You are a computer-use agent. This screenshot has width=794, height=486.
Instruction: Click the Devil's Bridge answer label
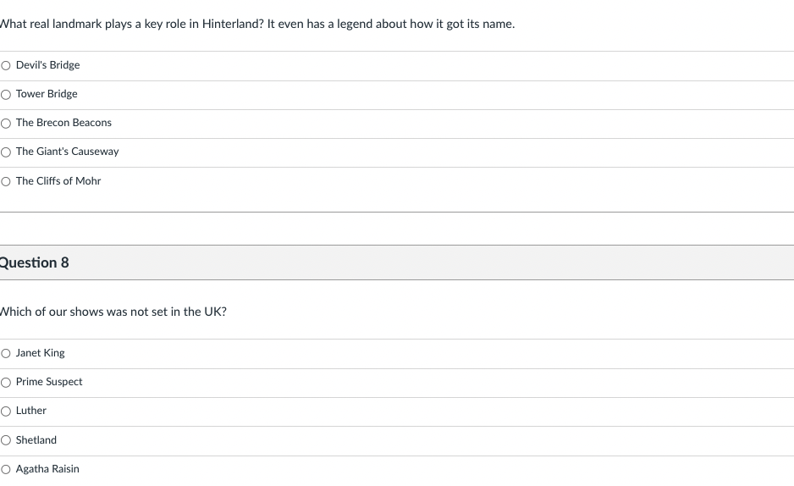click(47, 65)
